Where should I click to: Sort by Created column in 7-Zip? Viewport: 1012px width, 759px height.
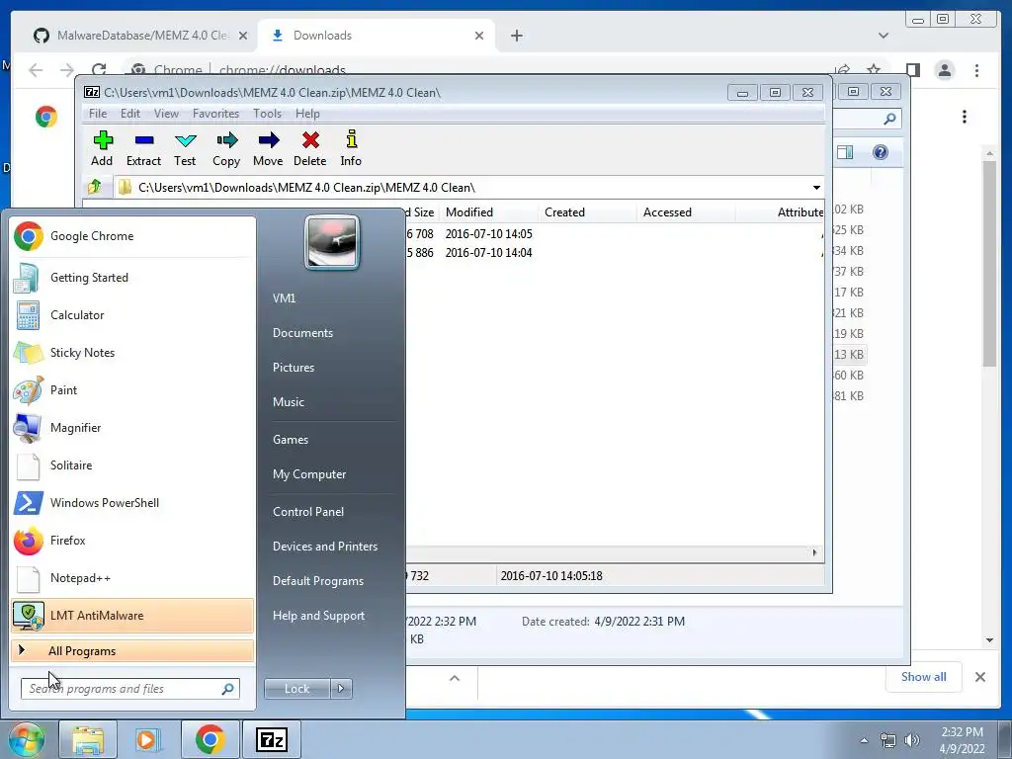(588, 212)
